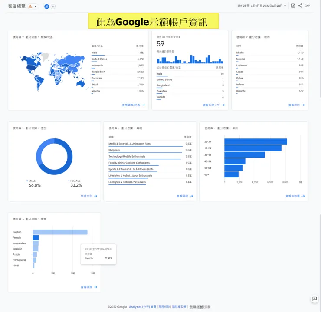
Task: Open users metric dropdown in interests card
Action: point(114,128)
